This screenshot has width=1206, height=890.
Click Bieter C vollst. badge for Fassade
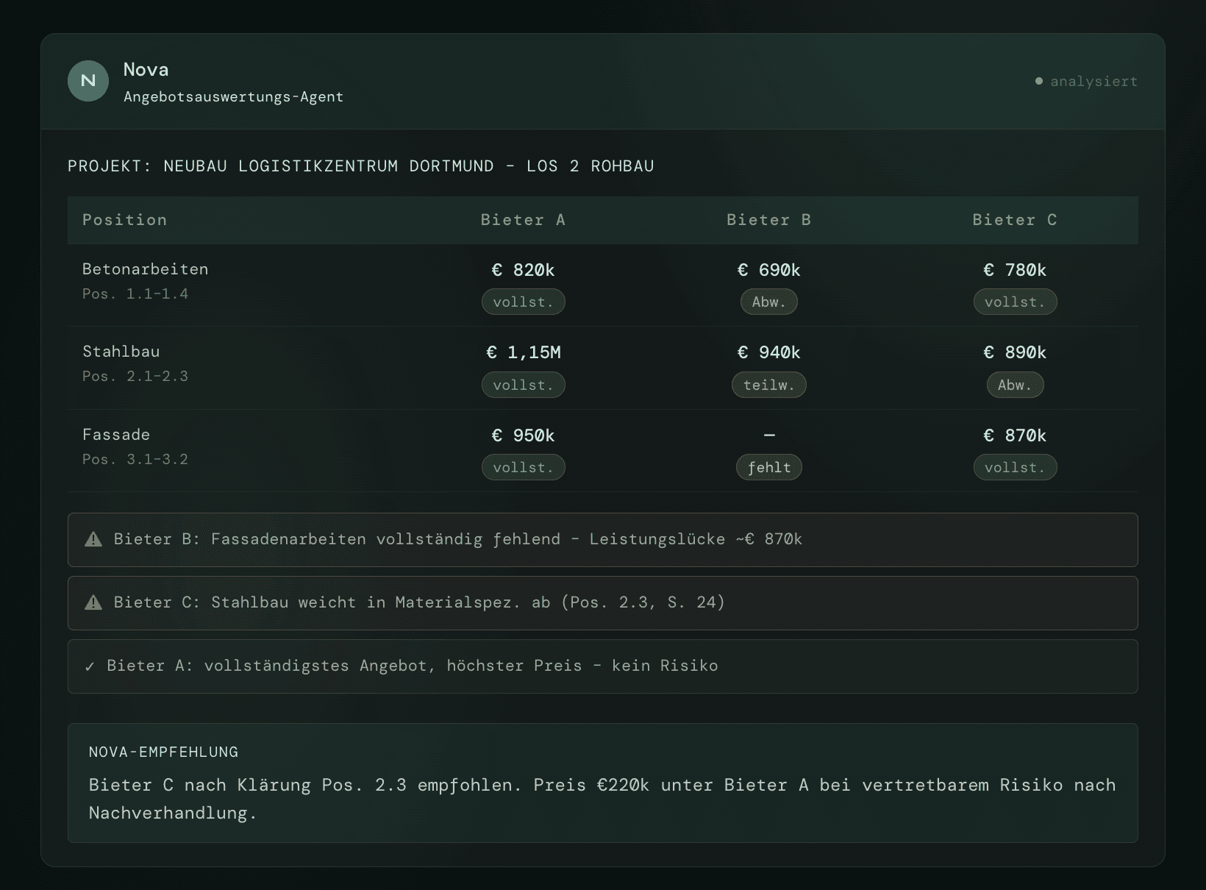pyautogui.click(x=1016, y=467)
